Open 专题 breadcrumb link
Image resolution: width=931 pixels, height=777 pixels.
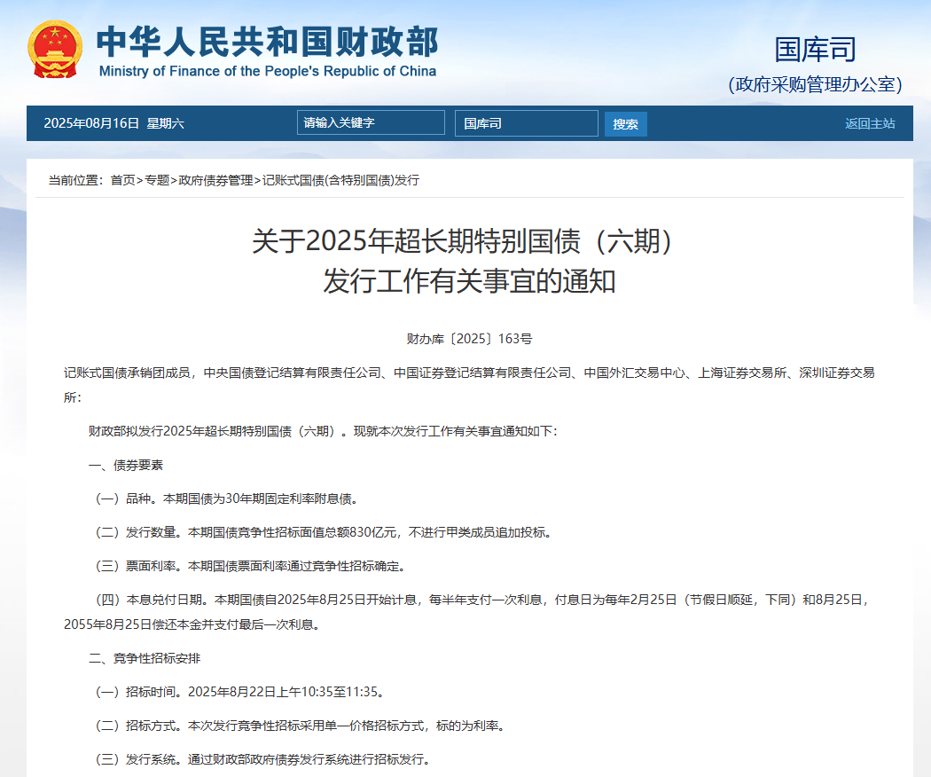157,180
